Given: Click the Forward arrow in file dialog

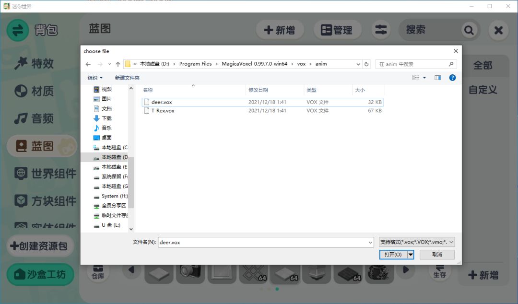Looking at the screenshot, I should coord(100,64).
